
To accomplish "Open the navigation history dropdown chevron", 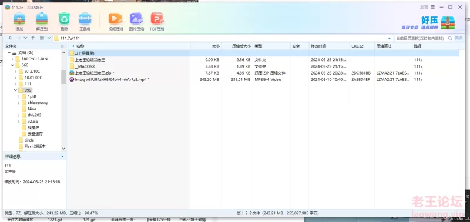I will 25,38.
